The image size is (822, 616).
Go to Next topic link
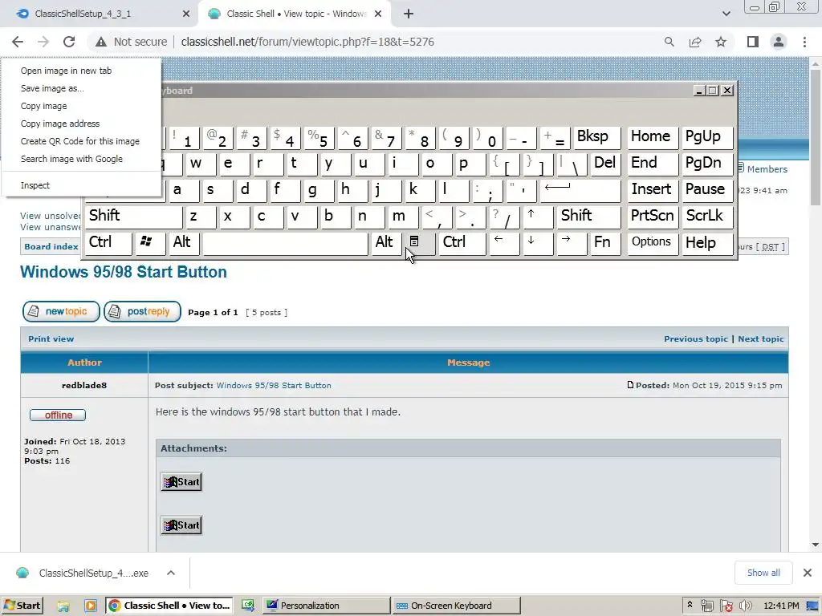[x=761, y=339]
